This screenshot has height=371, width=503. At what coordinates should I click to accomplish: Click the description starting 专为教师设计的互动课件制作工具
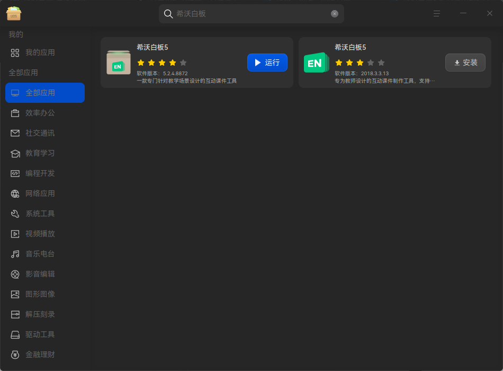[384, 81]
